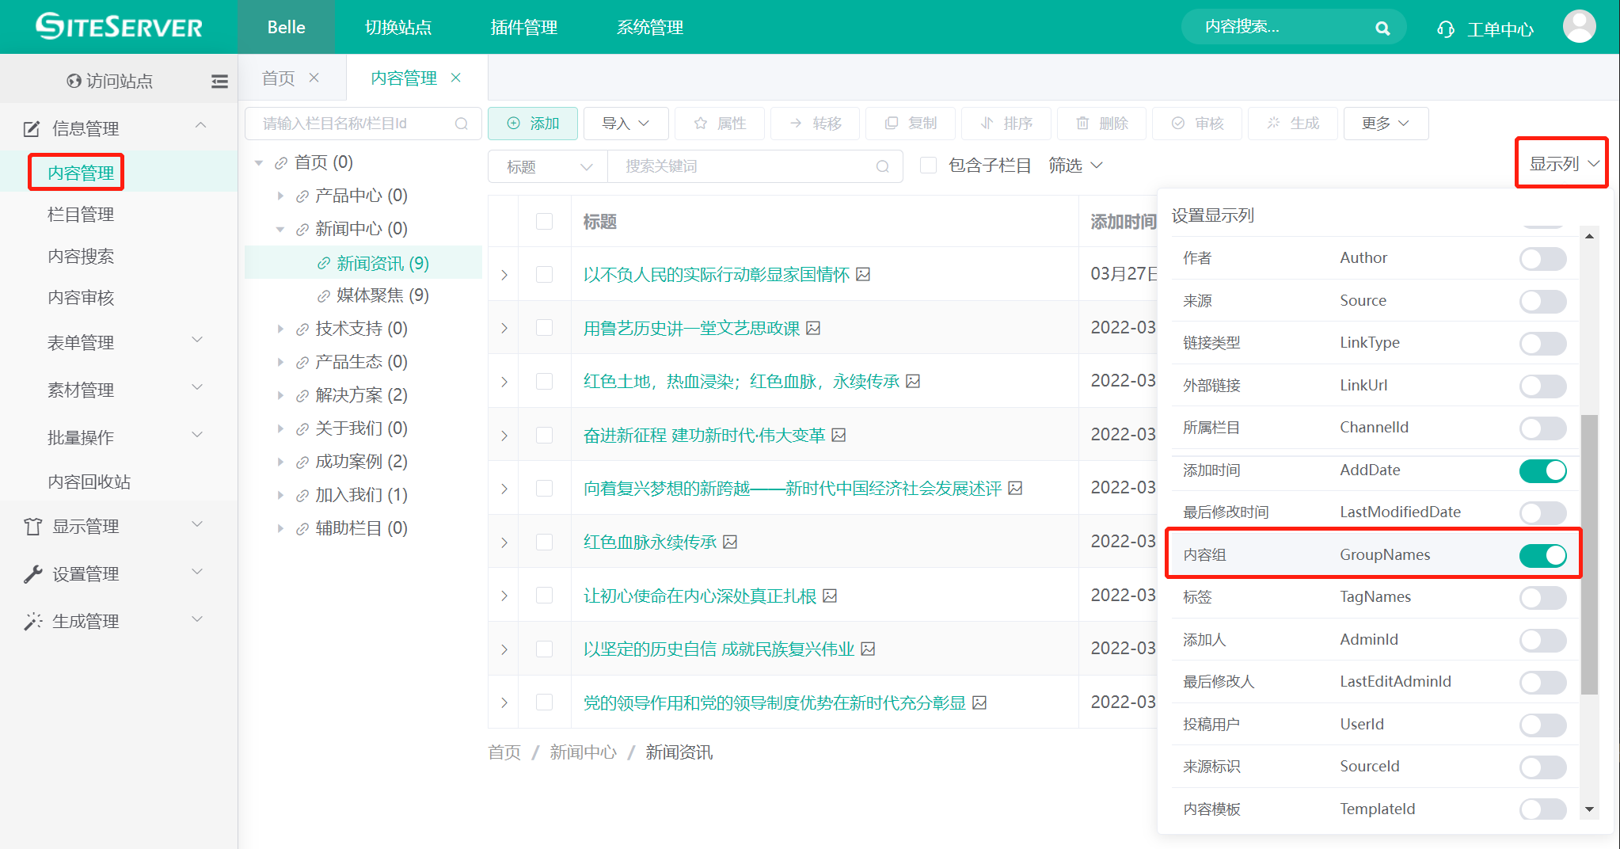Click the channel search magnifier icon
This screenshot has width=1620, height=849.
[462, 124]
